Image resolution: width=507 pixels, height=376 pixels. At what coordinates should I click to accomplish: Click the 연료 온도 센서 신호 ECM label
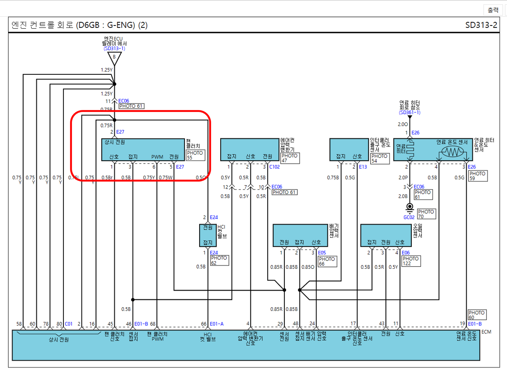[467, 336]
